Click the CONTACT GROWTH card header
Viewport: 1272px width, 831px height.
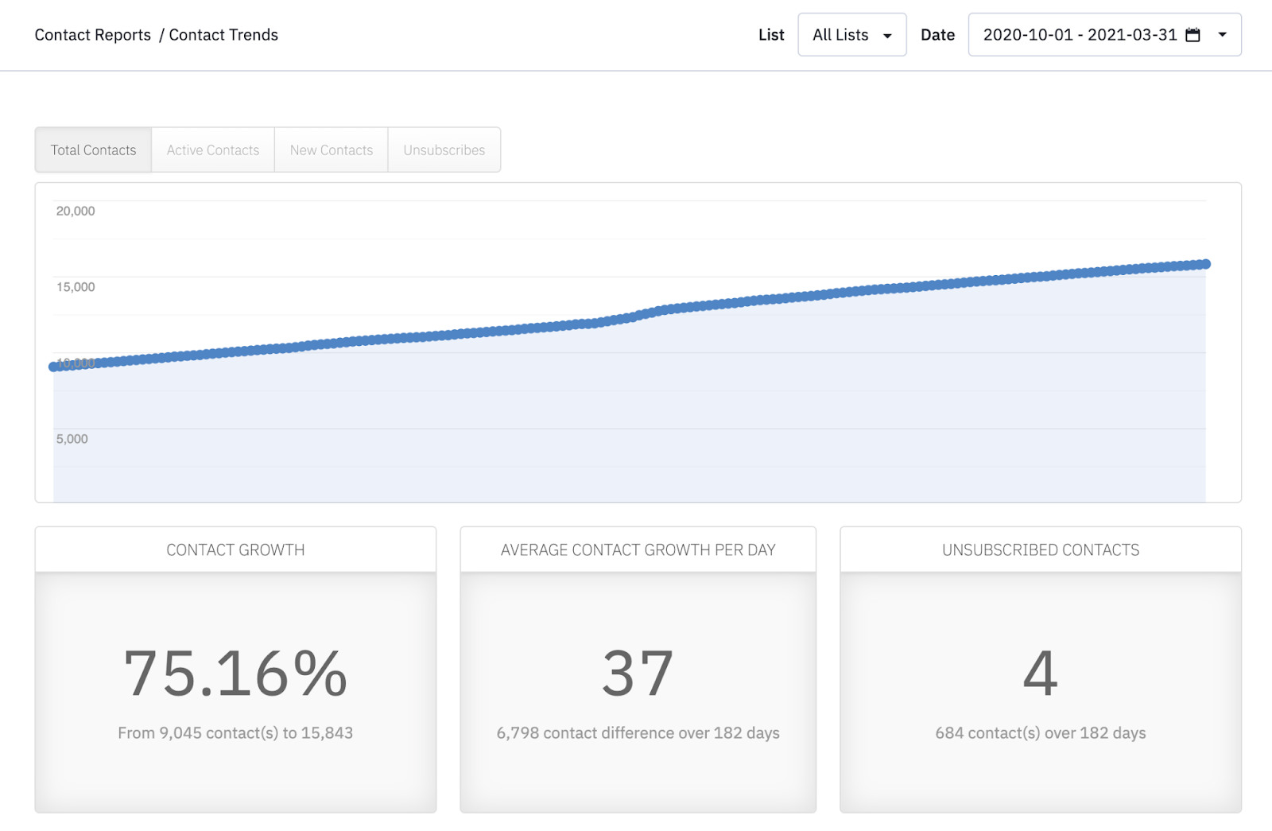235,549
